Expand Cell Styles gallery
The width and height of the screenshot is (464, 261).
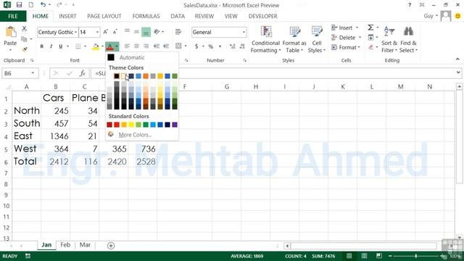[317, 39]
